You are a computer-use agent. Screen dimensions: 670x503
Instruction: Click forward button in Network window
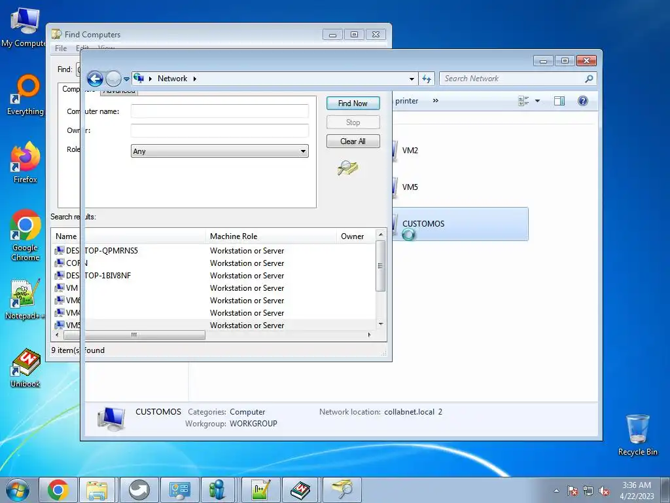tap(113, 79)
